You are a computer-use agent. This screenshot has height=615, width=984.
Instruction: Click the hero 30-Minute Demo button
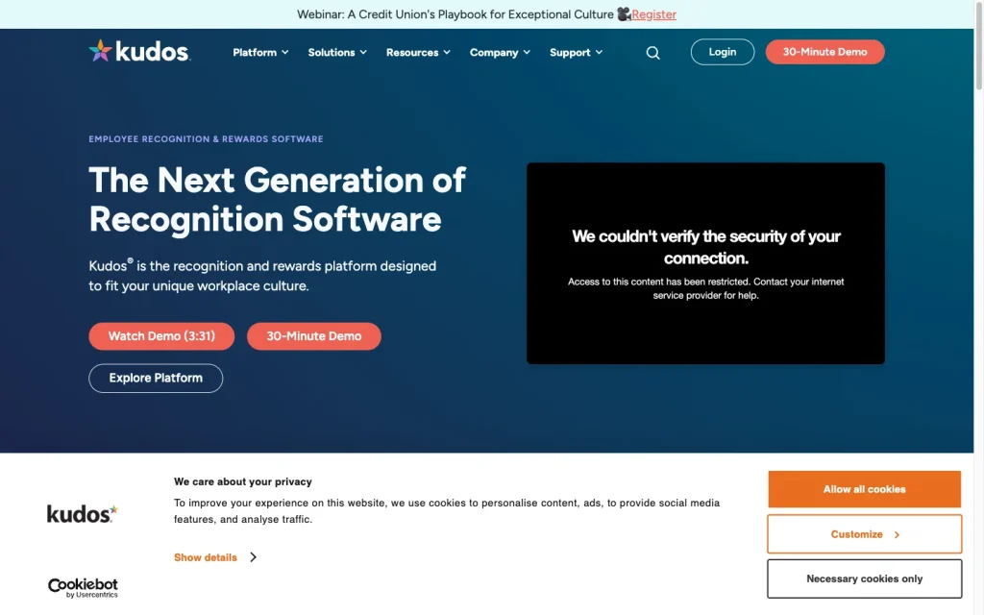314,336
